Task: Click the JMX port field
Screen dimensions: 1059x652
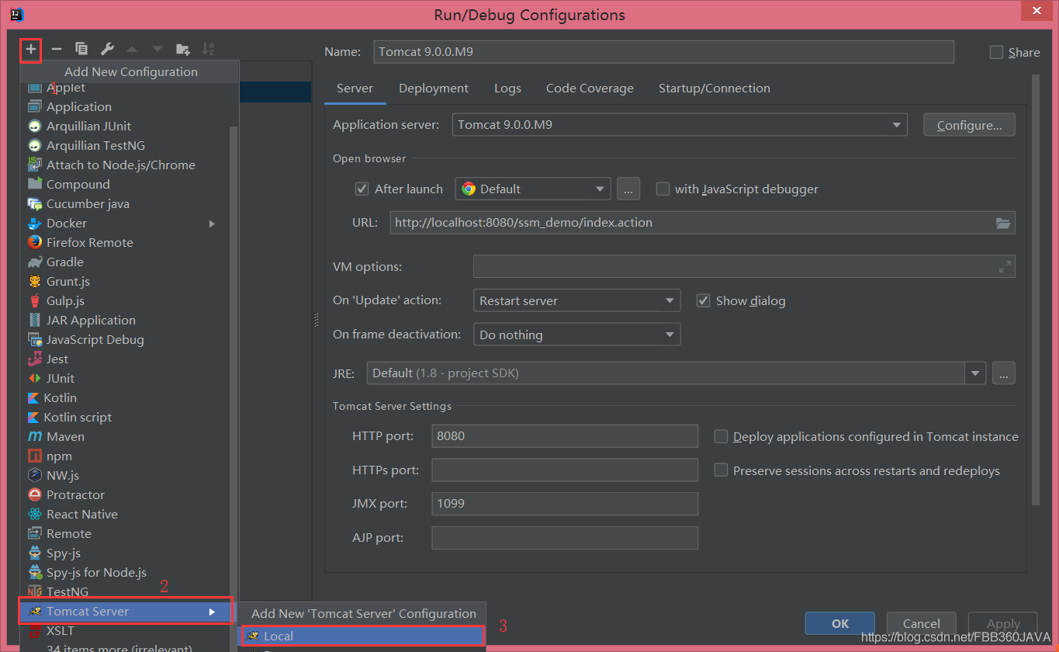Action: (x=565, y=504)
